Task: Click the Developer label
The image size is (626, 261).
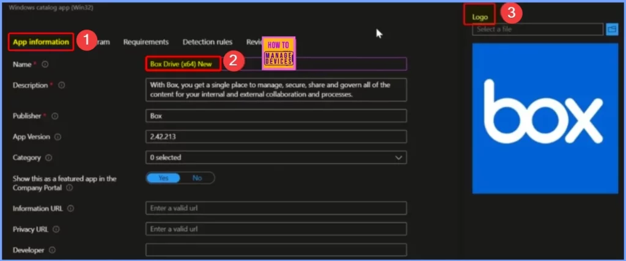Action: point(28,250)
